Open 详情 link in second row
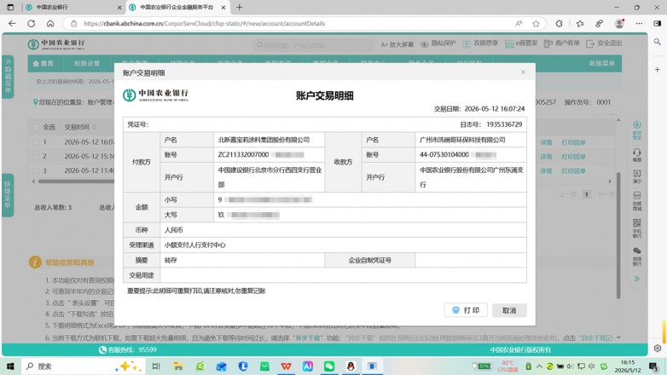This screenshot has height=375, width=667. click(546, 157)
